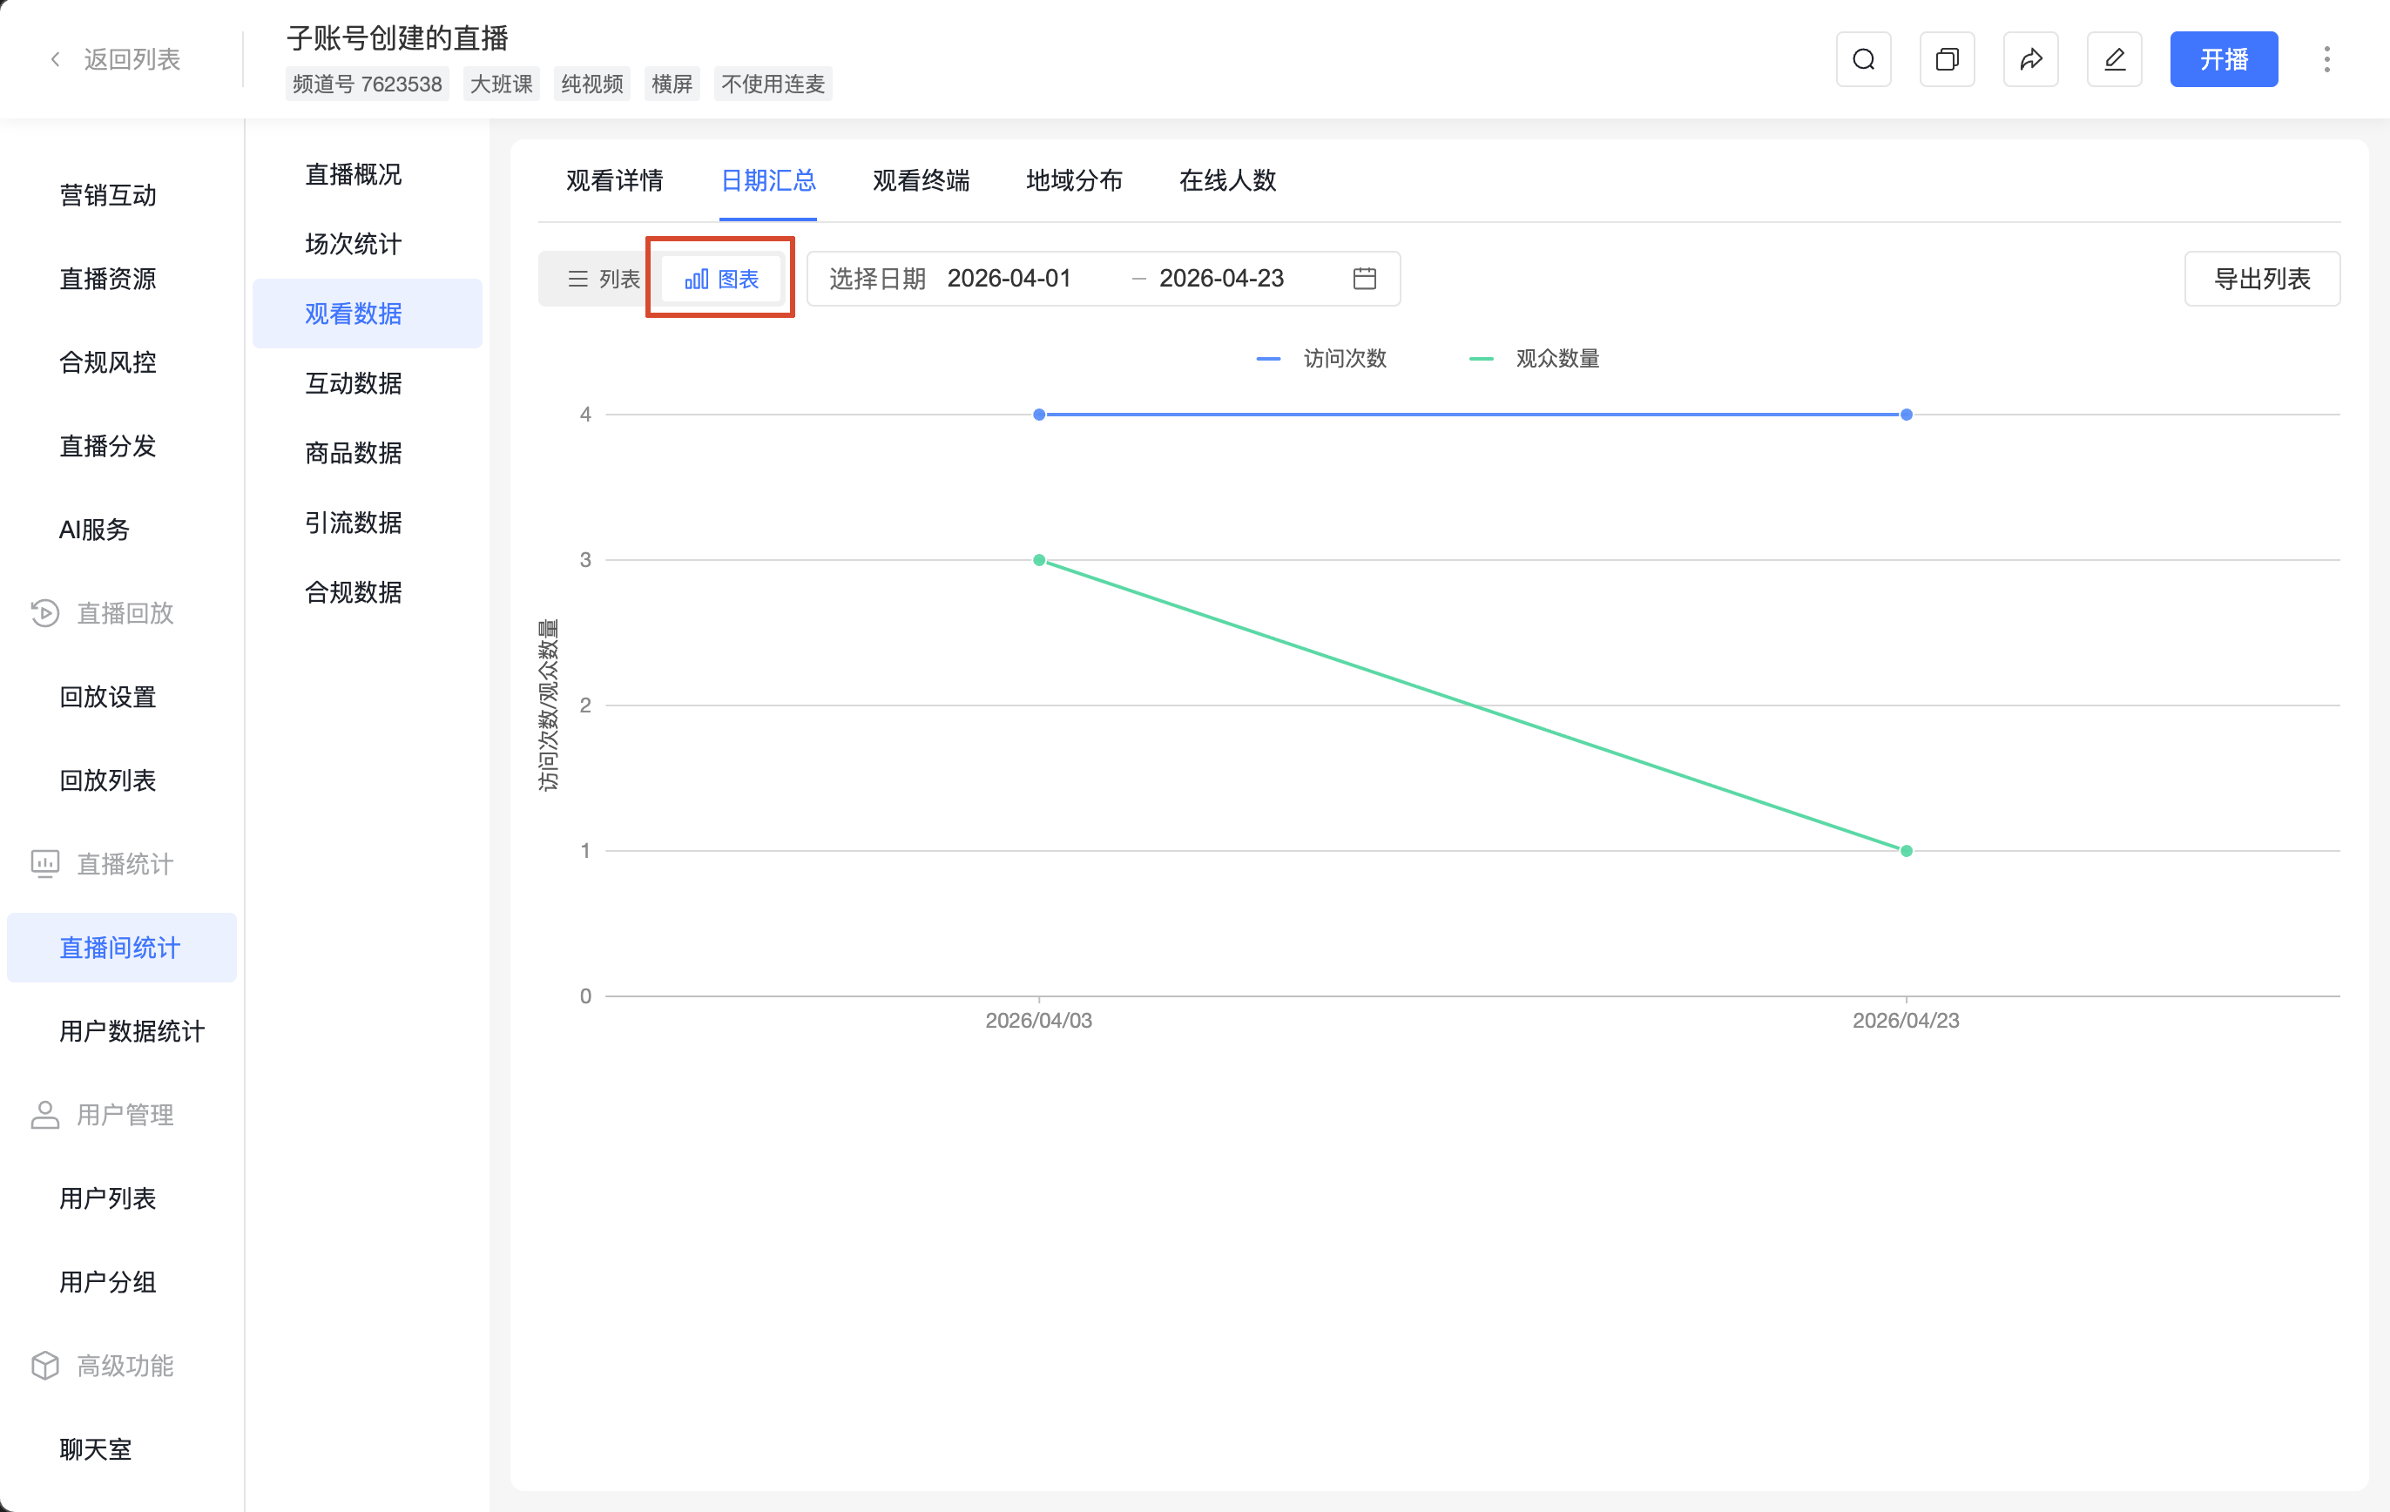Screen dimensions: 2390x1512
Task: Click the green 观众数量 point at 2026/04/23
Action: tap(1906, 851)
